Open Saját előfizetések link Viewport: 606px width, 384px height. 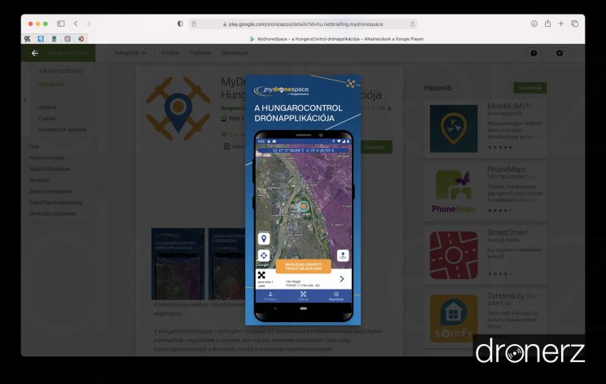50,168
